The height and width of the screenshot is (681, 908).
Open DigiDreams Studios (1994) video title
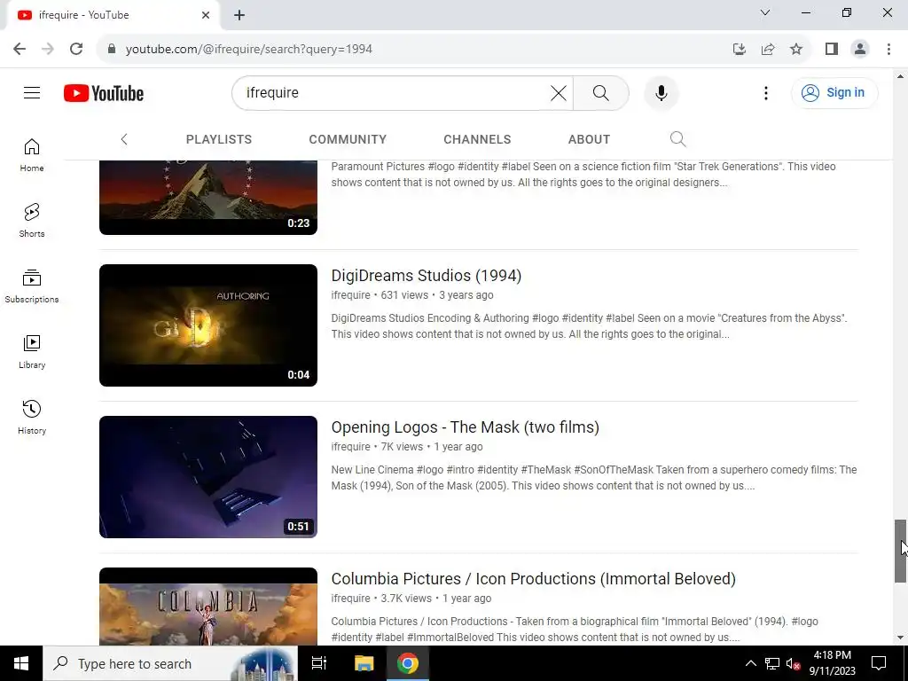point(427,275)
